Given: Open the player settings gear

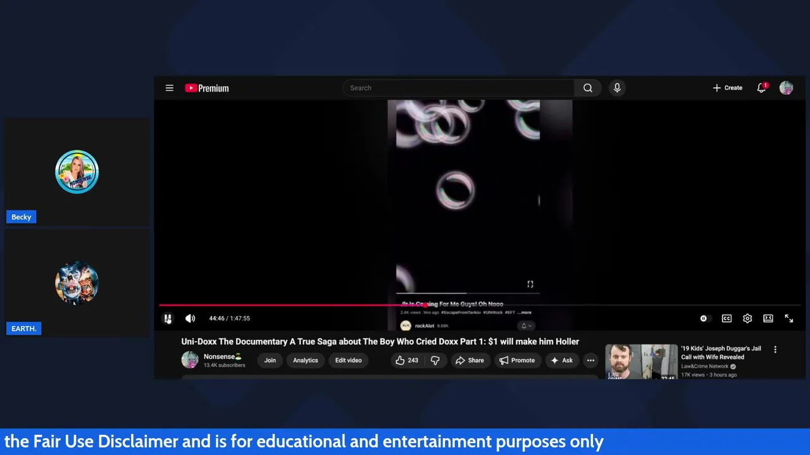Looking at the screenshot, I should (x=747, y=318).
